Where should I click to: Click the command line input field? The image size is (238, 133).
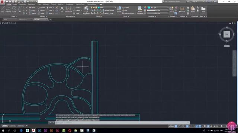point(122,123)
